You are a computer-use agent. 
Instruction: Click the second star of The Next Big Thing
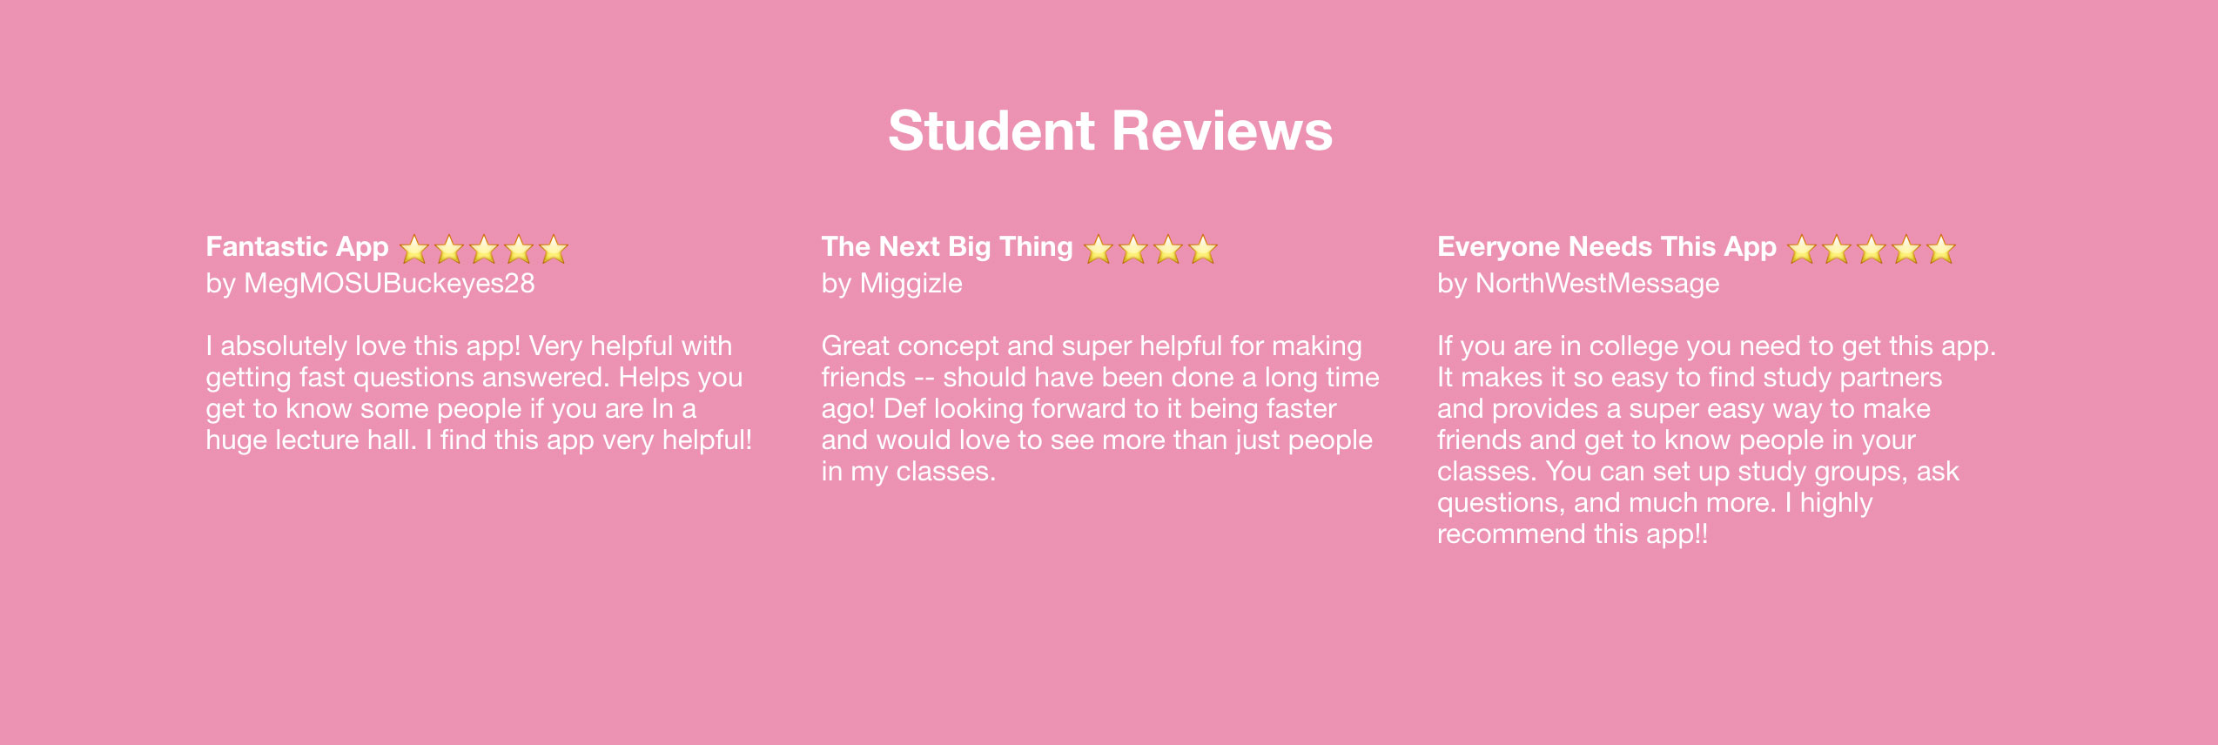pyautogui.click(x=1133, y=250)
